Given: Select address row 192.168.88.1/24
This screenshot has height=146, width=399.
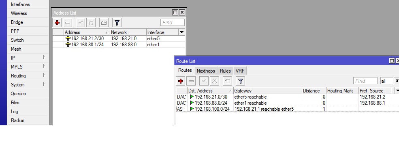Looking at the screenshot, I should pos(117,45).
